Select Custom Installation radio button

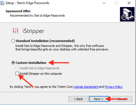13,63
